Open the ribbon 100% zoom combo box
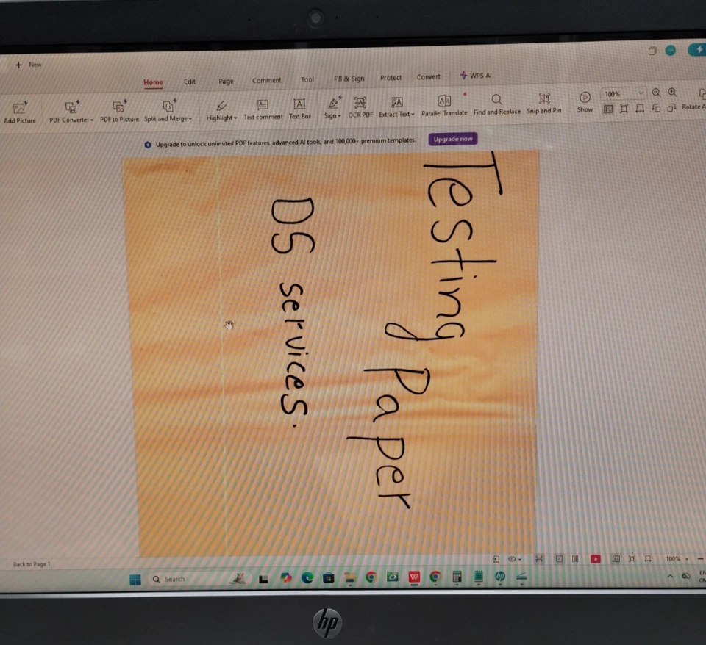 [x=624, y=93]
